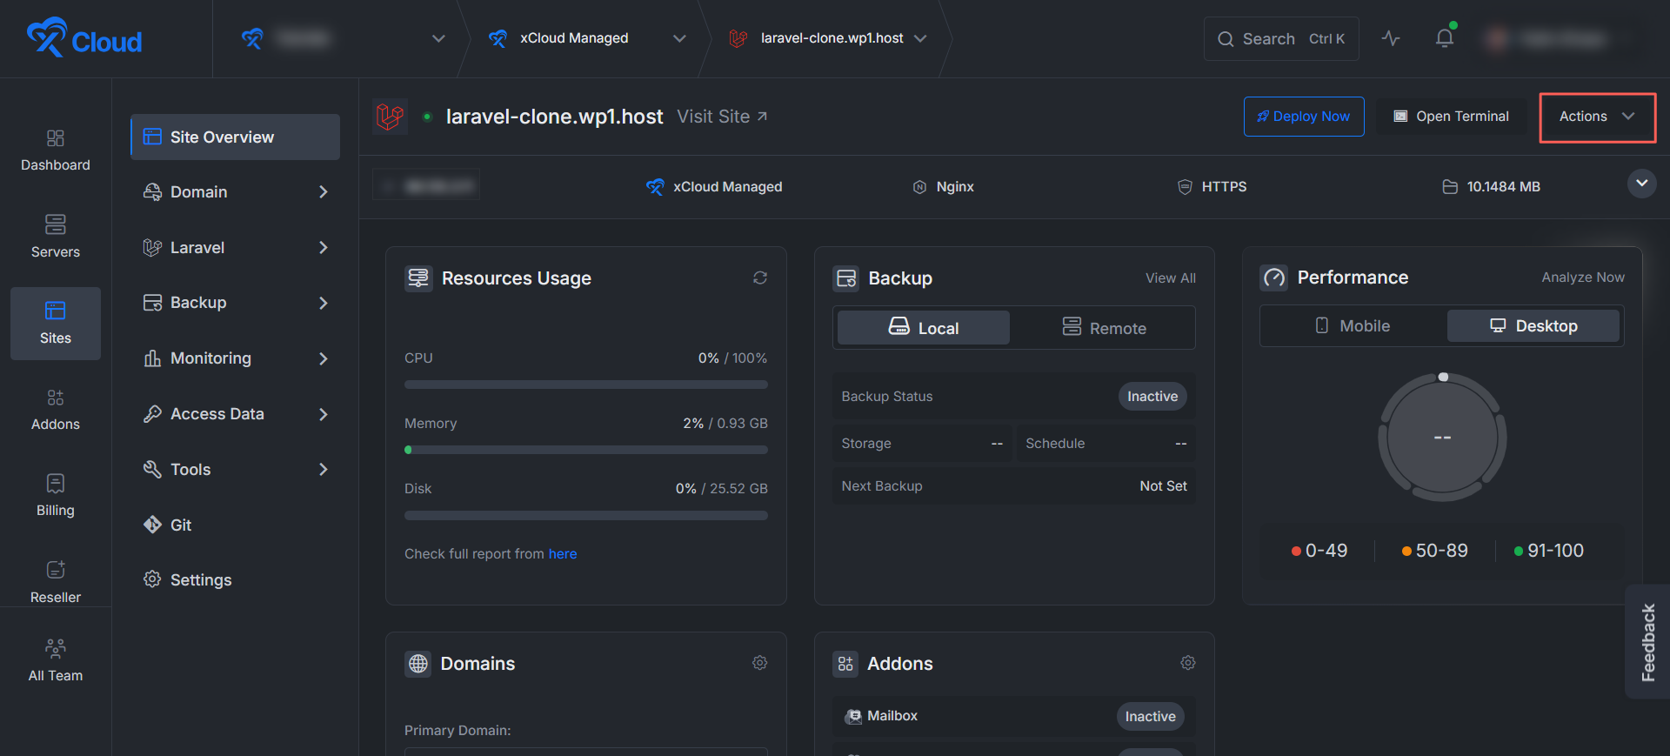The image size is (1670, 756).
Task: Open notifications bell
Action: (1445, 38)
